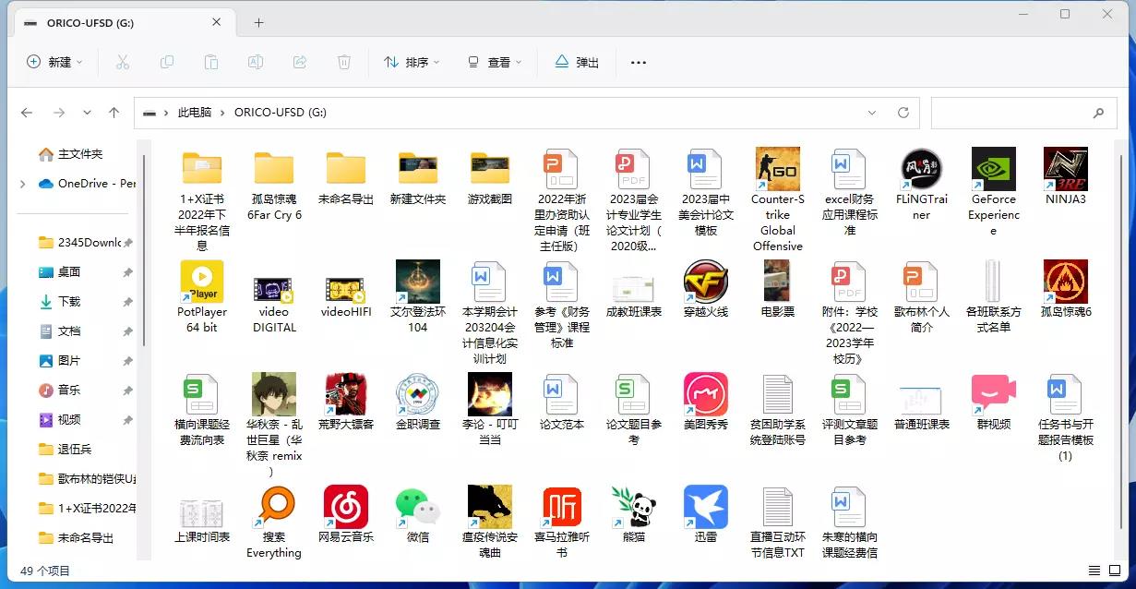Open 美图秀秀 photo editor

(x=705, y=397)
